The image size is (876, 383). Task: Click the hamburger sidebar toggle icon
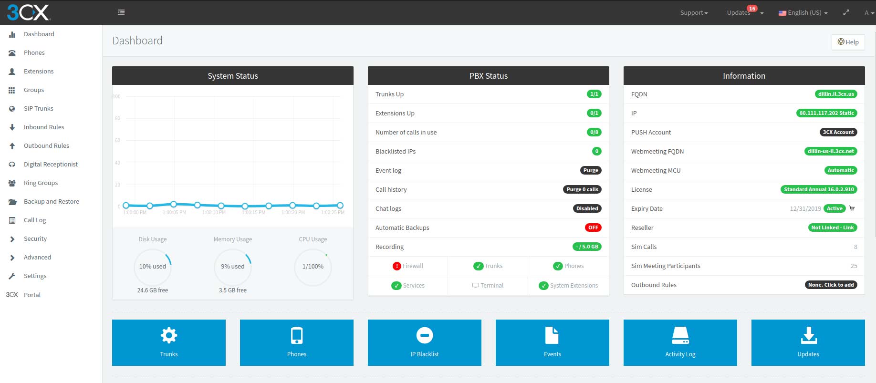(121, 12)
